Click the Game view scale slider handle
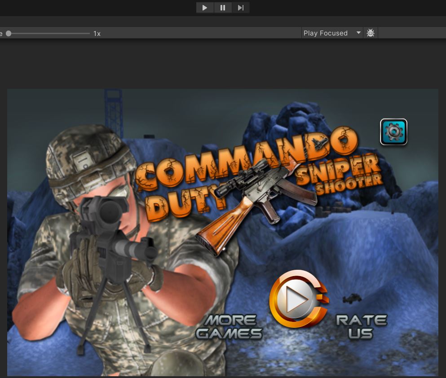Screen dimensions: 446x378 pos(9,33)
